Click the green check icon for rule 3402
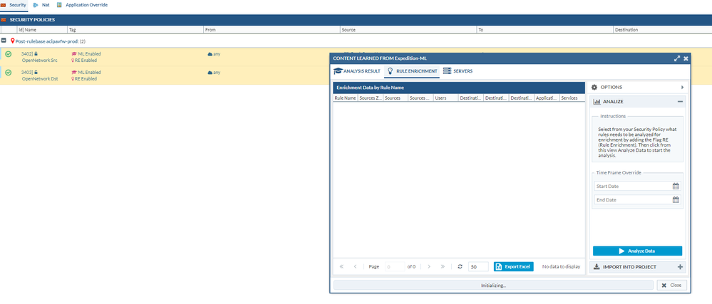Viewport: 712px width, 304px height. point(8,54)
